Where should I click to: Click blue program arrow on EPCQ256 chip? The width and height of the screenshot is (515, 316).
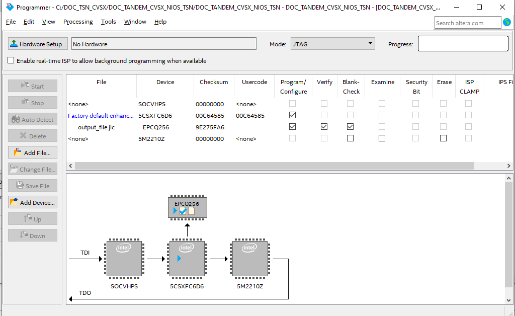tap(175, 211)
